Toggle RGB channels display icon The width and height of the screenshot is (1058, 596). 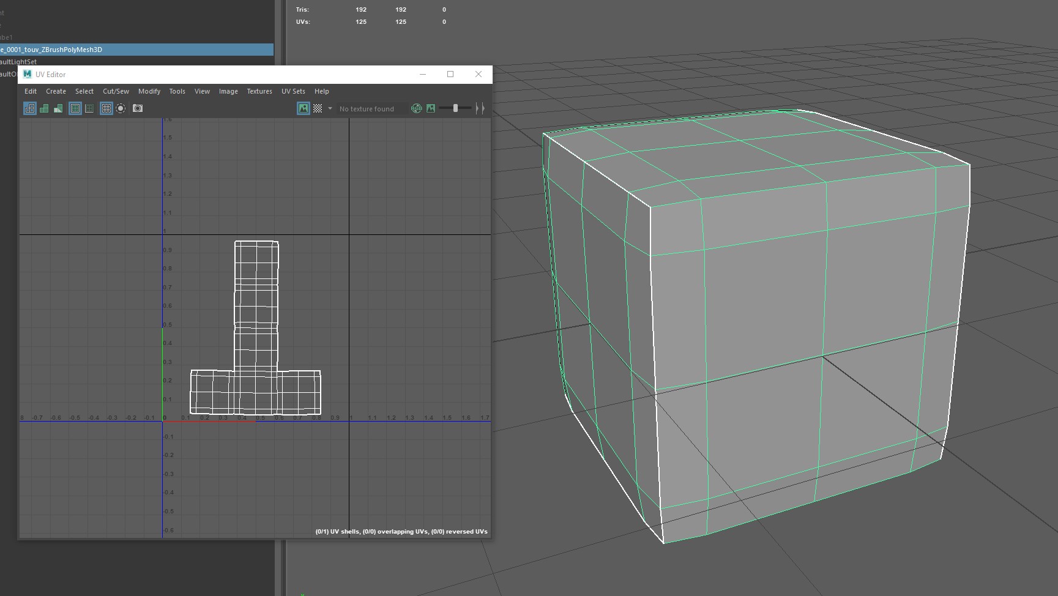pos(417,108)
